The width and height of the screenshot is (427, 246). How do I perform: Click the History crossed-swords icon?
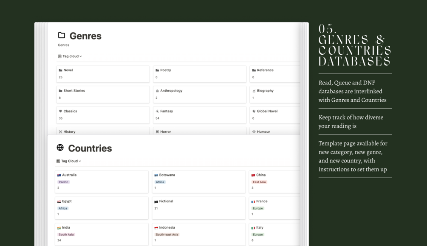60,131
